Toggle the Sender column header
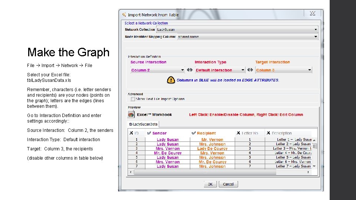Viewport: 356px width, 200px height. click(168, 133)
